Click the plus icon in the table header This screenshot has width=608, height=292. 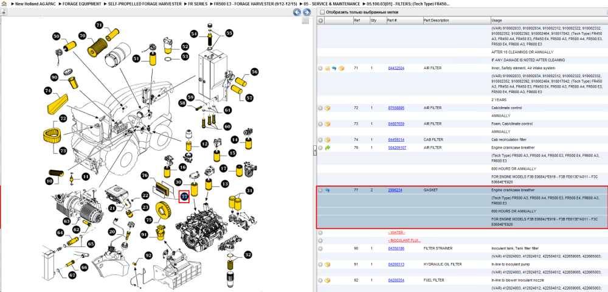pos(320,21)
